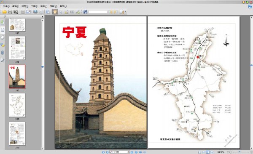Toggle facing pages layout mode
This screenshot has width=253, height=154.
(207, 152)
